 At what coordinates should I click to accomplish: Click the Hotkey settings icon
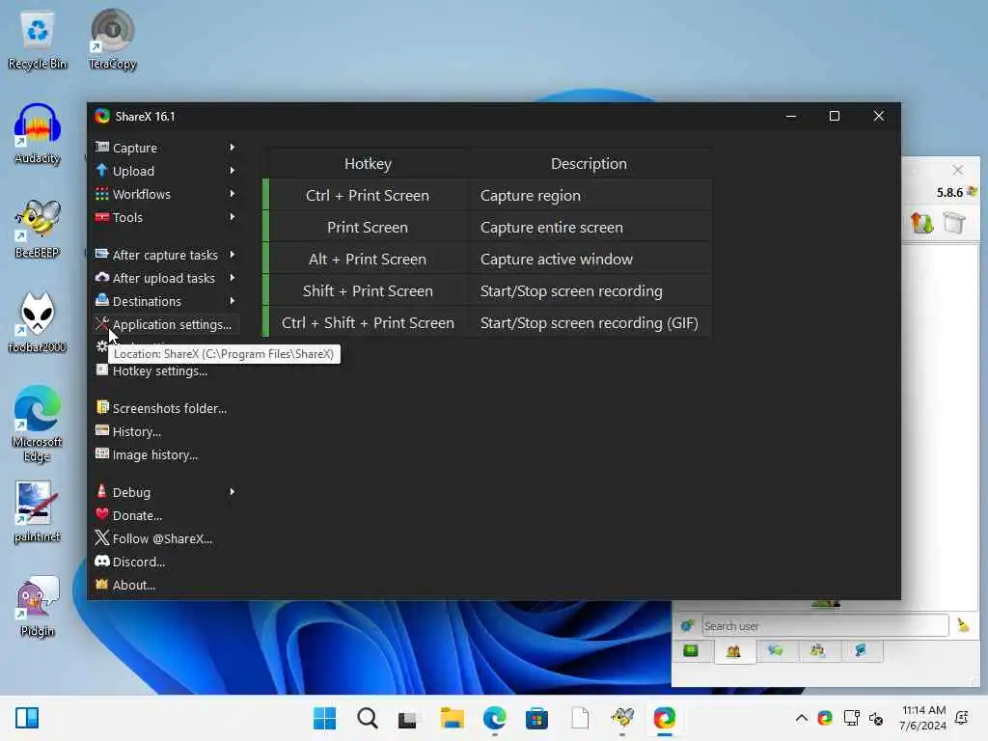pyautogui.click(x=101, y=370)
